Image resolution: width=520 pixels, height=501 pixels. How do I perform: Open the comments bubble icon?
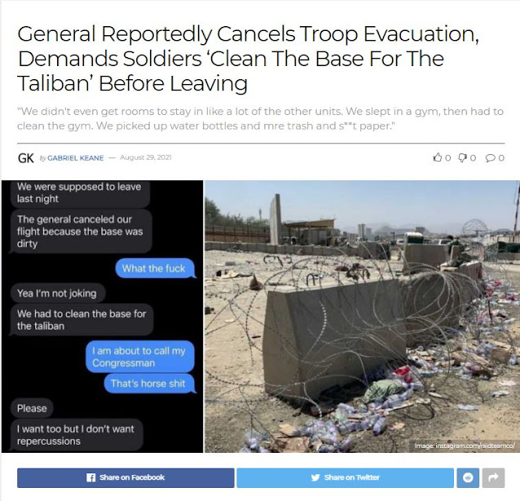click(x=490, y=157)
